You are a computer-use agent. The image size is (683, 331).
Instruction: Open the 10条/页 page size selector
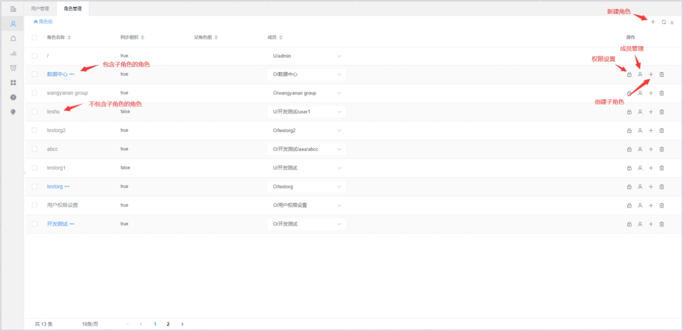(x=90, y=324)
